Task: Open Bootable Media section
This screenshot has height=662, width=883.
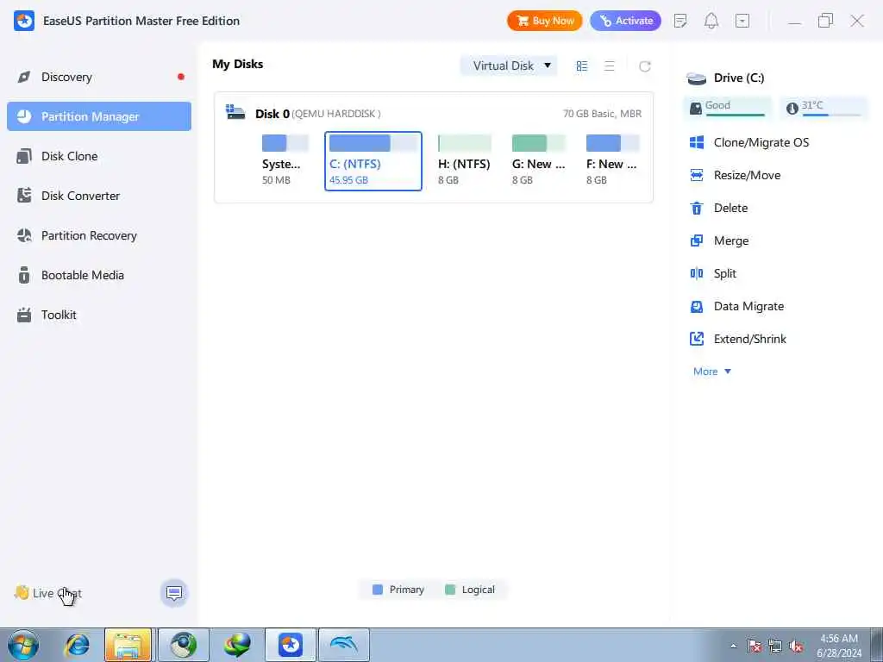Action: tap(98, 275)
